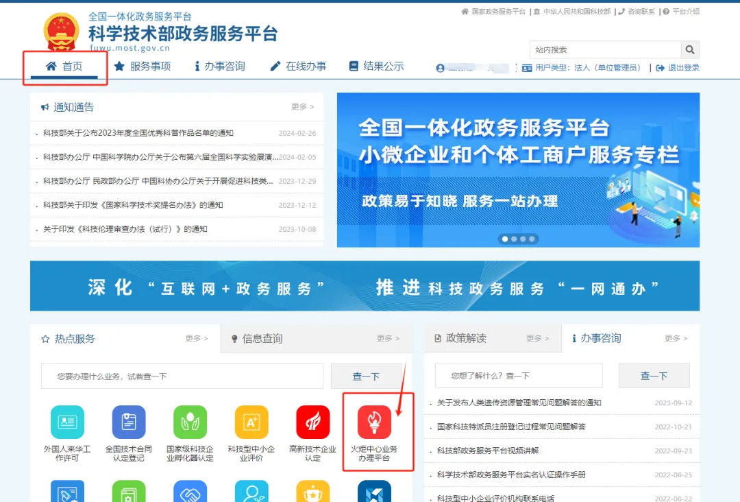740x502 pixels.
Task: Open 火炬中心业务办理平台 torch icon
Action: 374,422
